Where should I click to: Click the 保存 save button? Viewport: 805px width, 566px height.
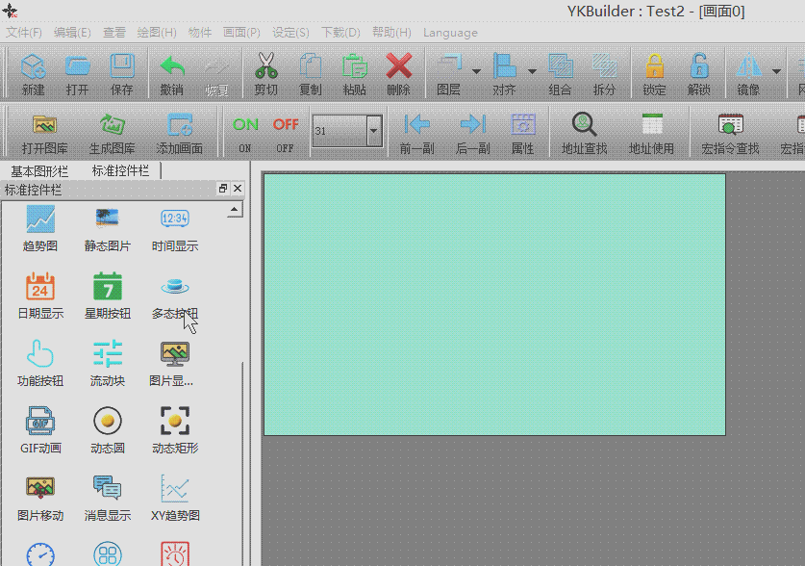click(122, 73)
